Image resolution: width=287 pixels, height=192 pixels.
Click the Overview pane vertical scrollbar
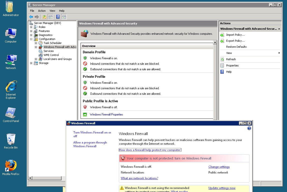[215, 80]
